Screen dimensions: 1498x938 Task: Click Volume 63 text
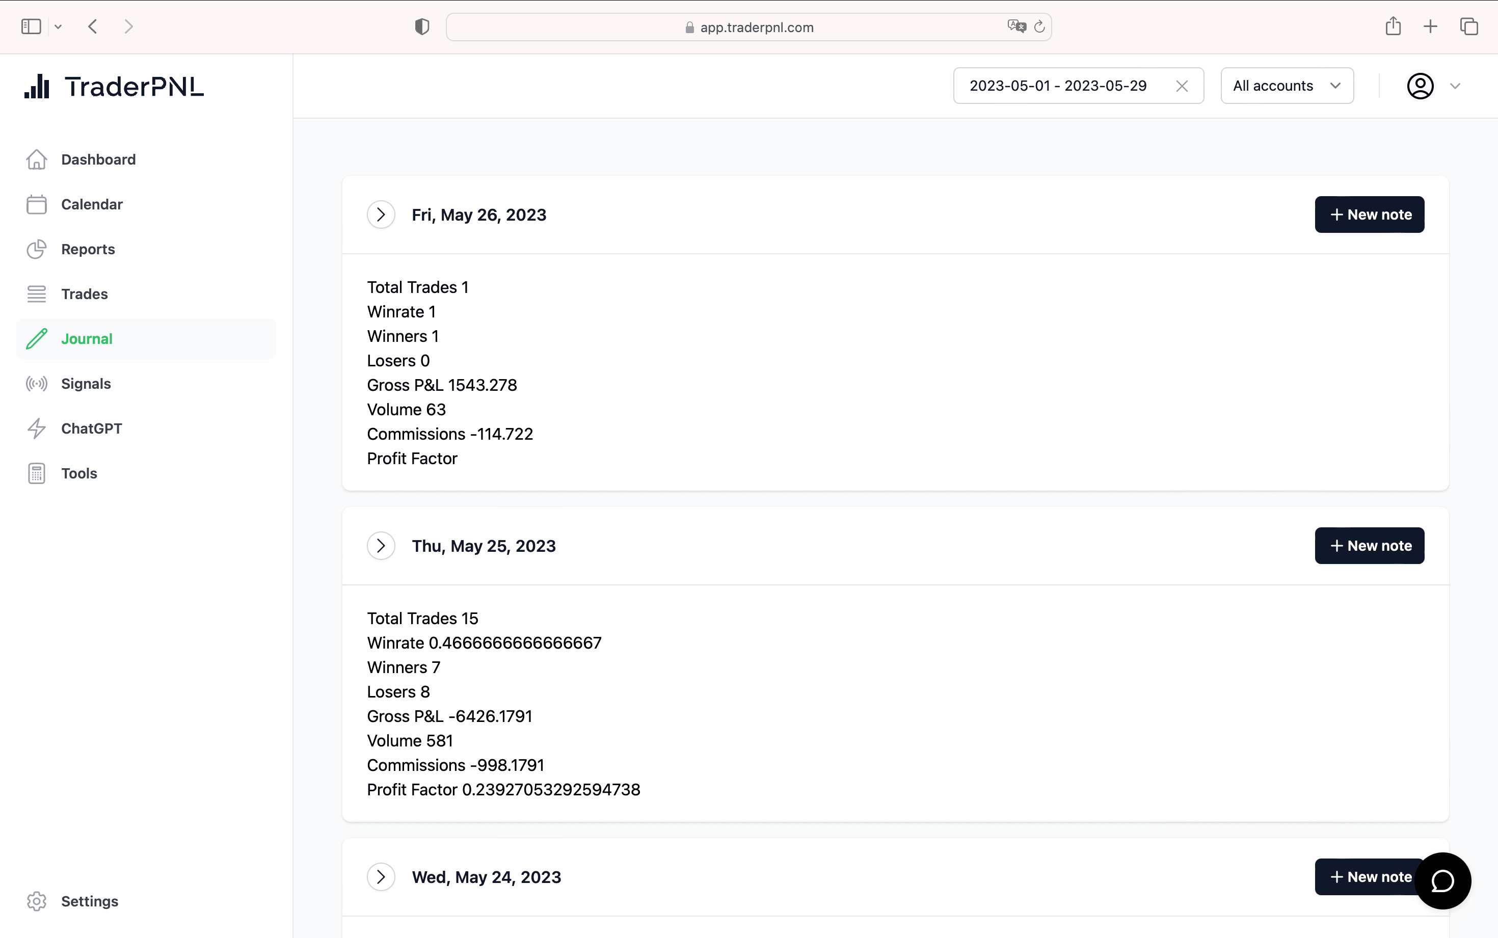pos(406,410)
